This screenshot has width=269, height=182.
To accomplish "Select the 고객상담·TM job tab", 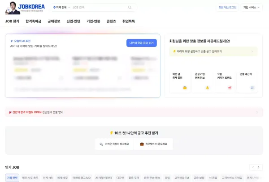I will (182, 178).
